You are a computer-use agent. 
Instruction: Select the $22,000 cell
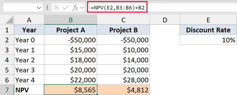pos(70,80)
